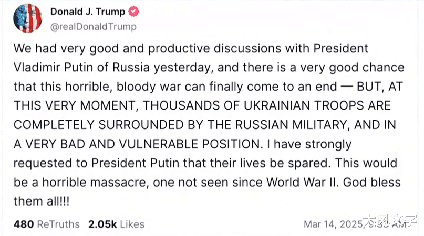Click the word Likes in the post stats

(131, 224)
